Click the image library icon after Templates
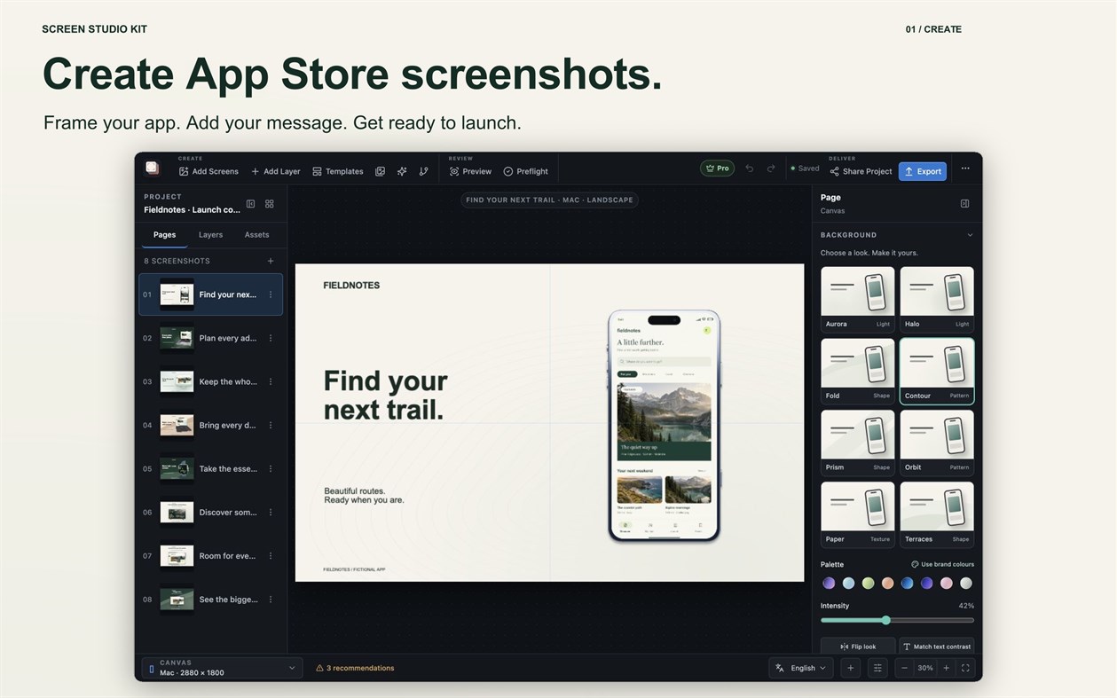This screenshot has height=698, width=1117. tap(380, 171)
